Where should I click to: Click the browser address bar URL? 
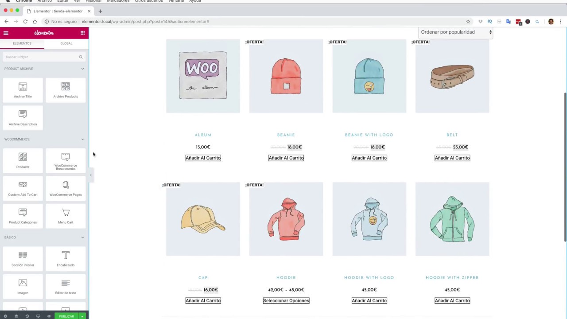pyautogui.click(x=145, y=21)
